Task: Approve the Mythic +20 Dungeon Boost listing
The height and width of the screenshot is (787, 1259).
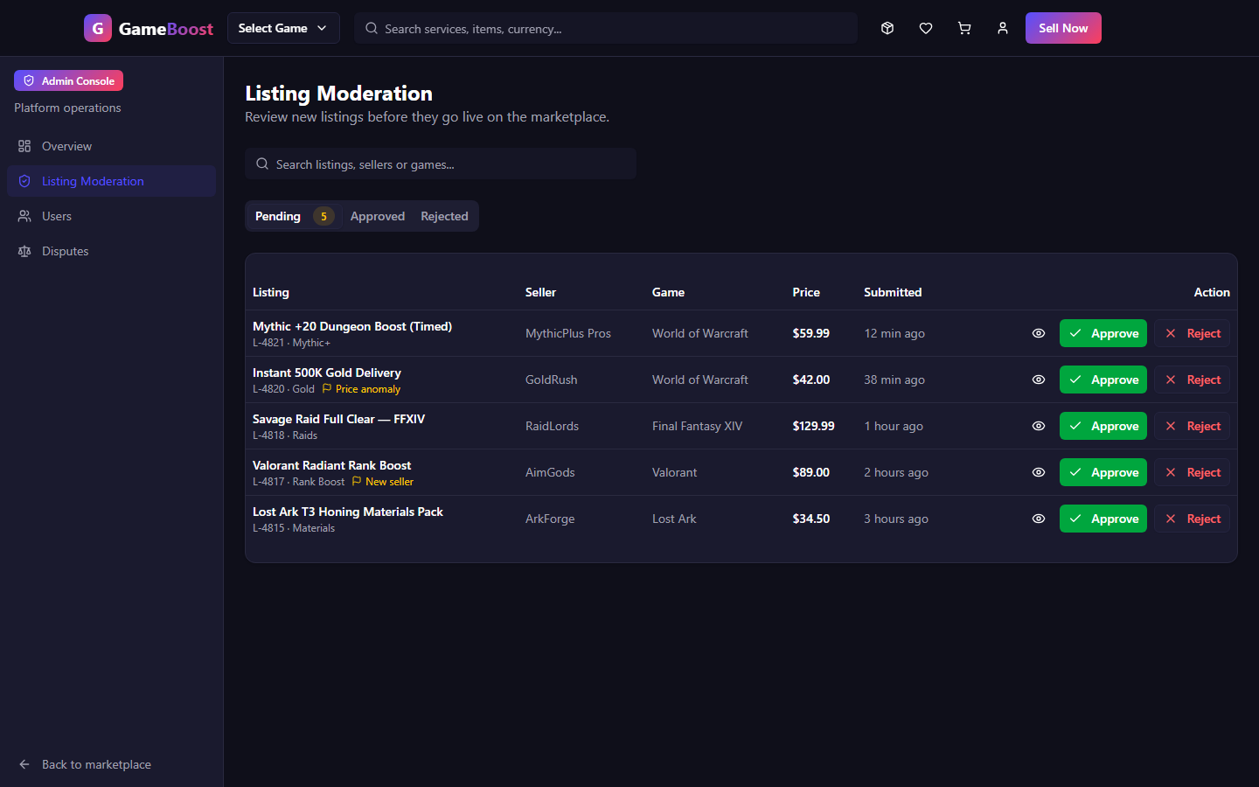Action: pos(1103,333)
